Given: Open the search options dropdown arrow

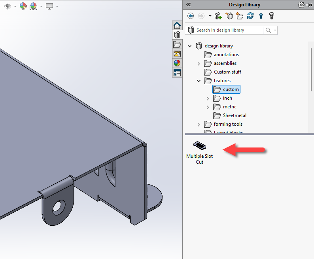Looking at the screenshot, I should 275,30.
